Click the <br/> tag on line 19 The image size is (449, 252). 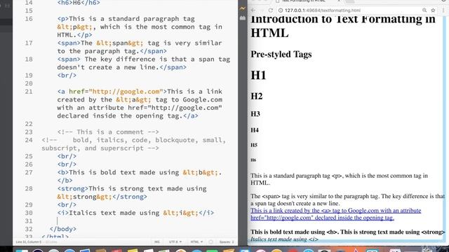pyautogui.click(x=67, y=76)
